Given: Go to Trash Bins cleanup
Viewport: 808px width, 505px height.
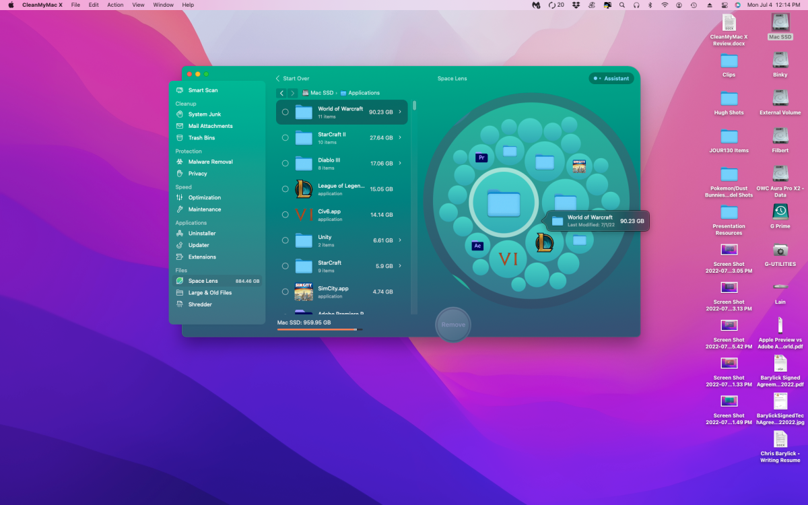Looking at the screenshot, I should (x=217, y=138).
